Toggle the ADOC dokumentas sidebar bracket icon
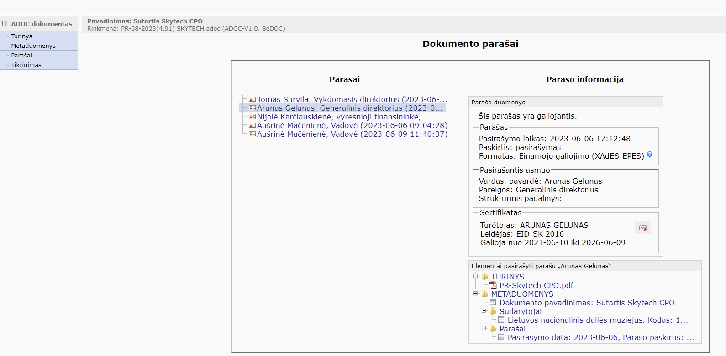The image size is (726, 356). tap(5, 24)
